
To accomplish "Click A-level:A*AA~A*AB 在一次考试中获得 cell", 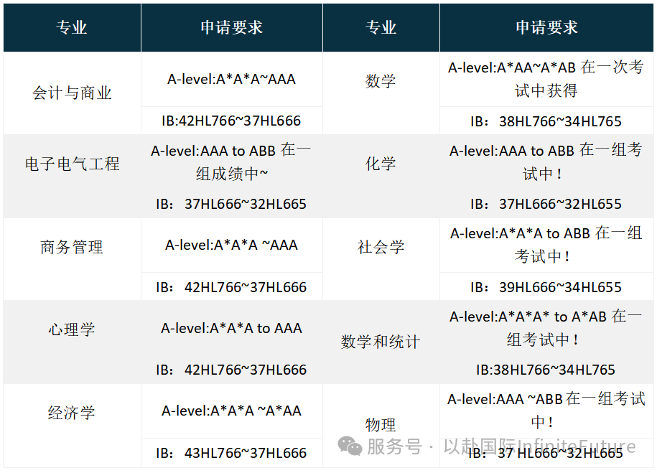I will pyautogui.click(x=546, y=79).
